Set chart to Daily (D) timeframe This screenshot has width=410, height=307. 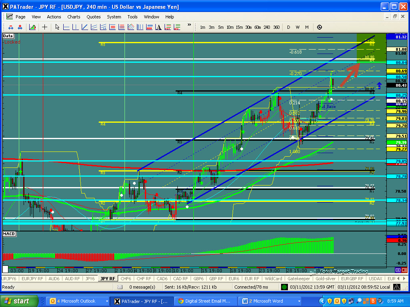click(x=288, y=27)
